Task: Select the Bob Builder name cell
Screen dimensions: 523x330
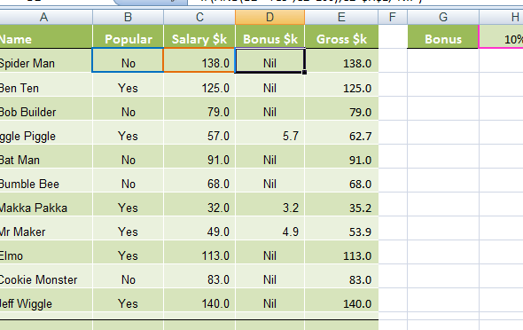Action: pyautogui.click(x=46, y=109)
